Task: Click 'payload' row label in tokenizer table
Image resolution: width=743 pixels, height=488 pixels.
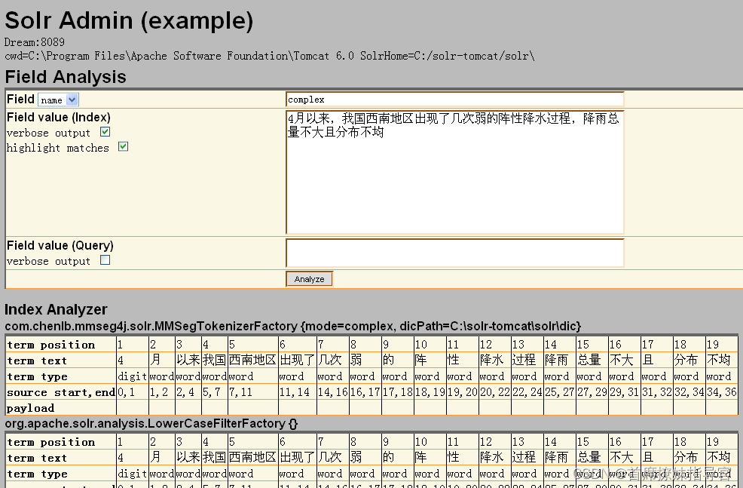Action: (30, 408)
